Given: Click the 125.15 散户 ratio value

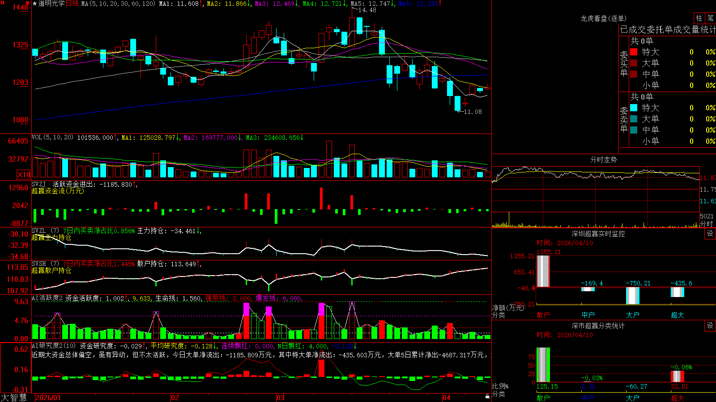Looking at the screenshot, I should tap(547, 386).
